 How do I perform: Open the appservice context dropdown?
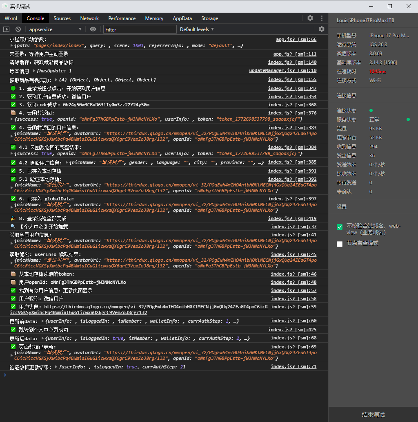coord(55,29)
